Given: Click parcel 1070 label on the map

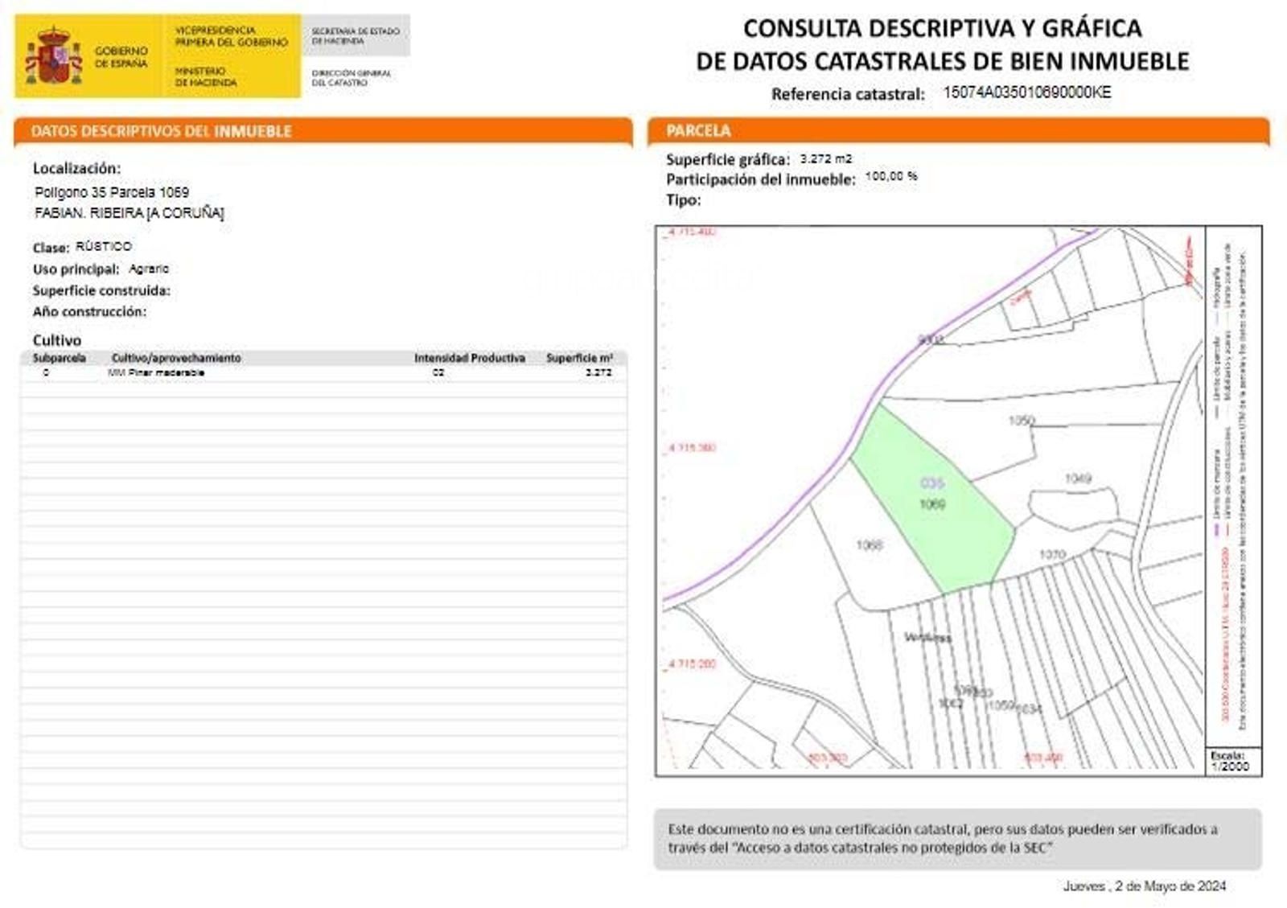Looking at the screenshot, I should coord(1052,554).
